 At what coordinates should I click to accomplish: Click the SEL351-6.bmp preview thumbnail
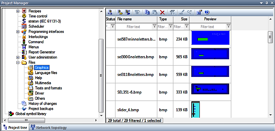(x=210, y=89)
